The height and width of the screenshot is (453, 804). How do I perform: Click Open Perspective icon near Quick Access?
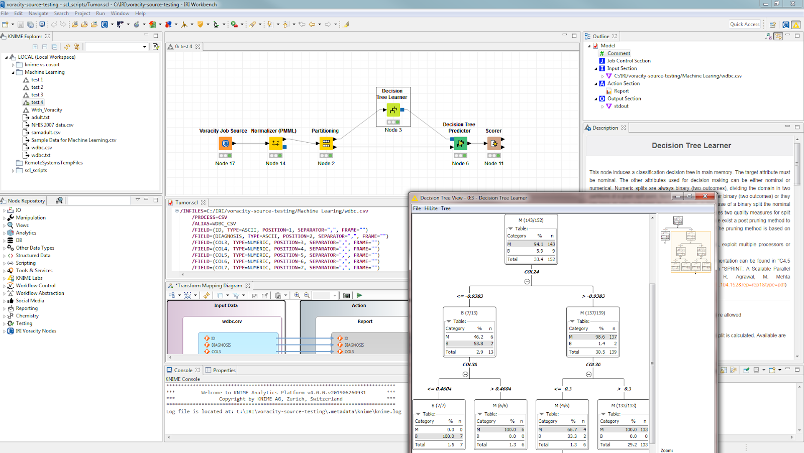773,24
